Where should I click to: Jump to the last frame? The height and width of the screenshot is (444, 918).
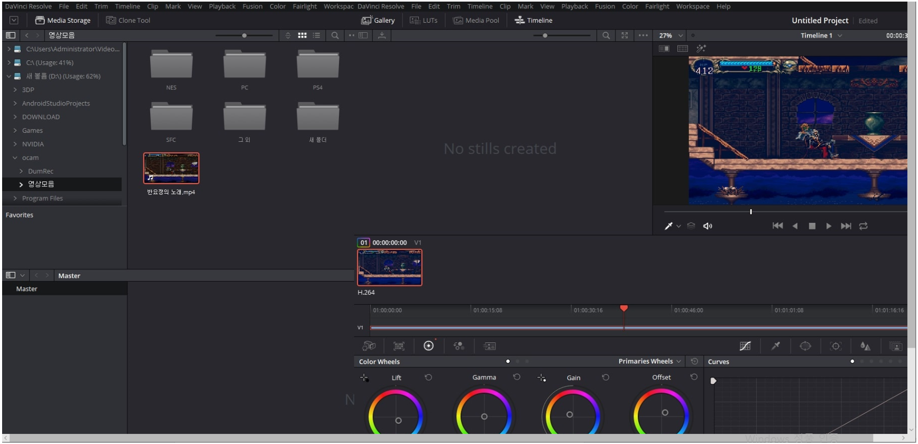846,226
